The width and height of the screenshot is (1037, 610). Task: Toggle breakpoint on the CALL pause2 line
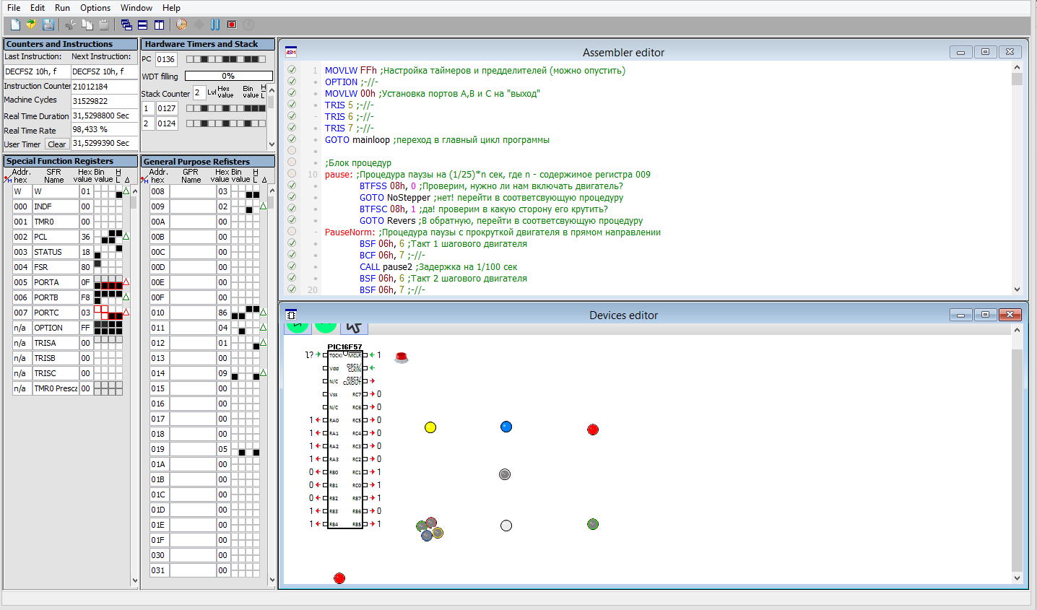292,266
